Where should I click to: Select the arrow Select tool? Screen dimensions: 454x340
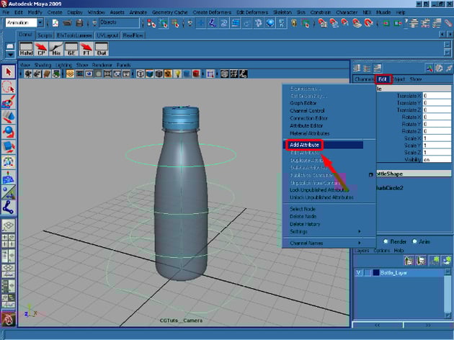(9, 72)
